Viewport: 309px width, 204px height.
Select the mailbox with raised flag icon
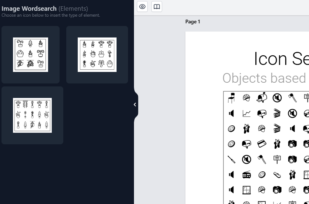coord(262,98)
